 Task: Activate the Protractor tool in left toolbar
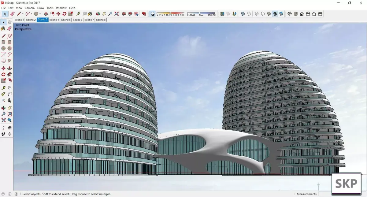(x=3, y=94)
